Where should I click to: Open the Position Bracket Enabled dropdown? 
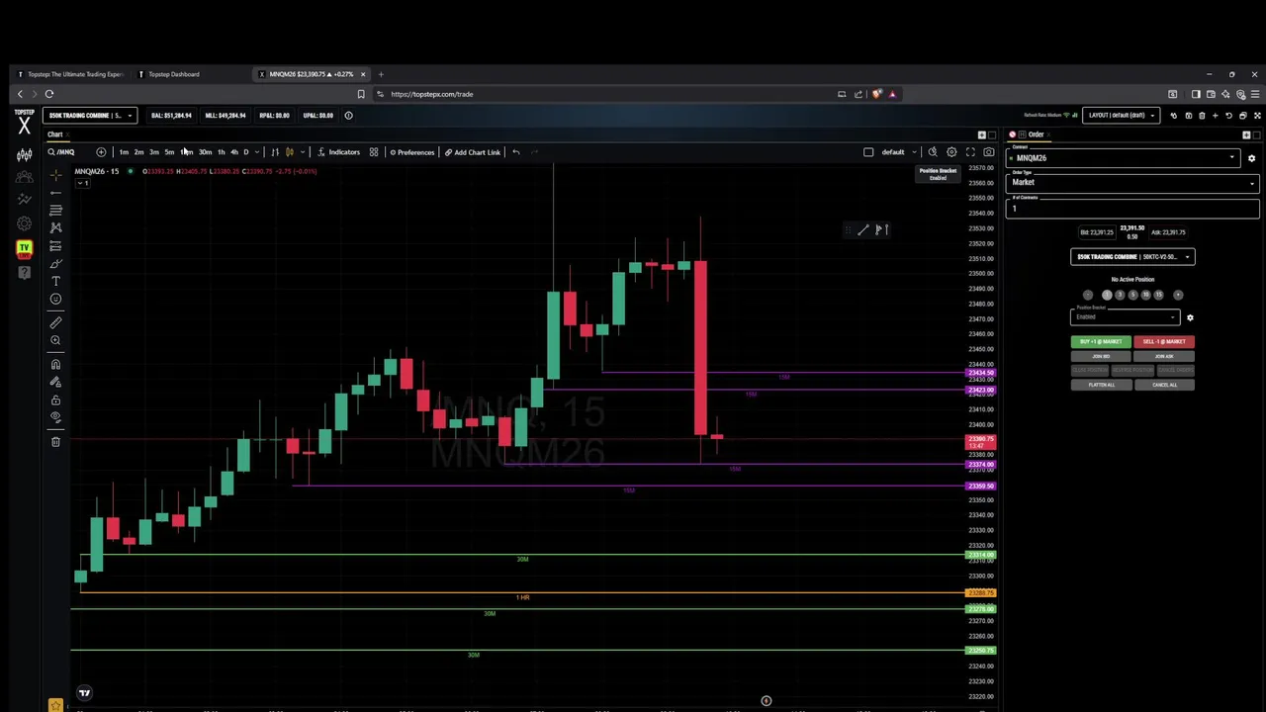(1126, 317)
